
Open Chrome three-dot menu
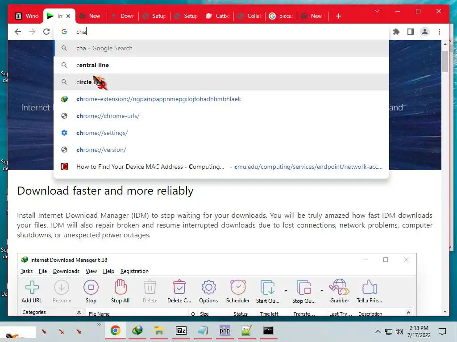(x=439, y=32)
